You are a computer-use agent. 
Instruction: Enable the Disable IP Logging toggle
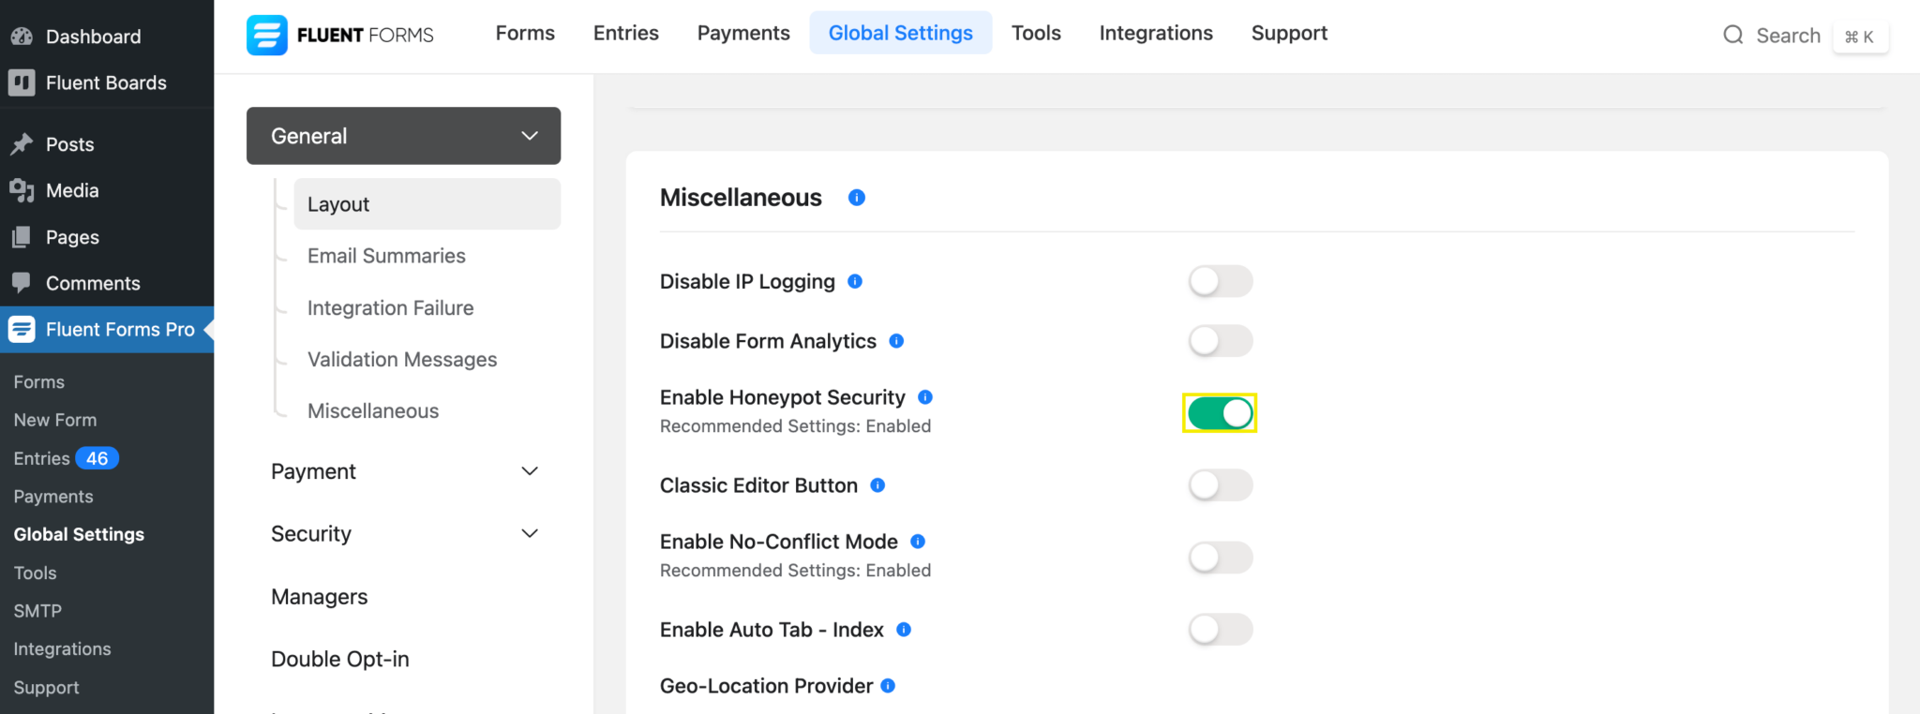1220,281
